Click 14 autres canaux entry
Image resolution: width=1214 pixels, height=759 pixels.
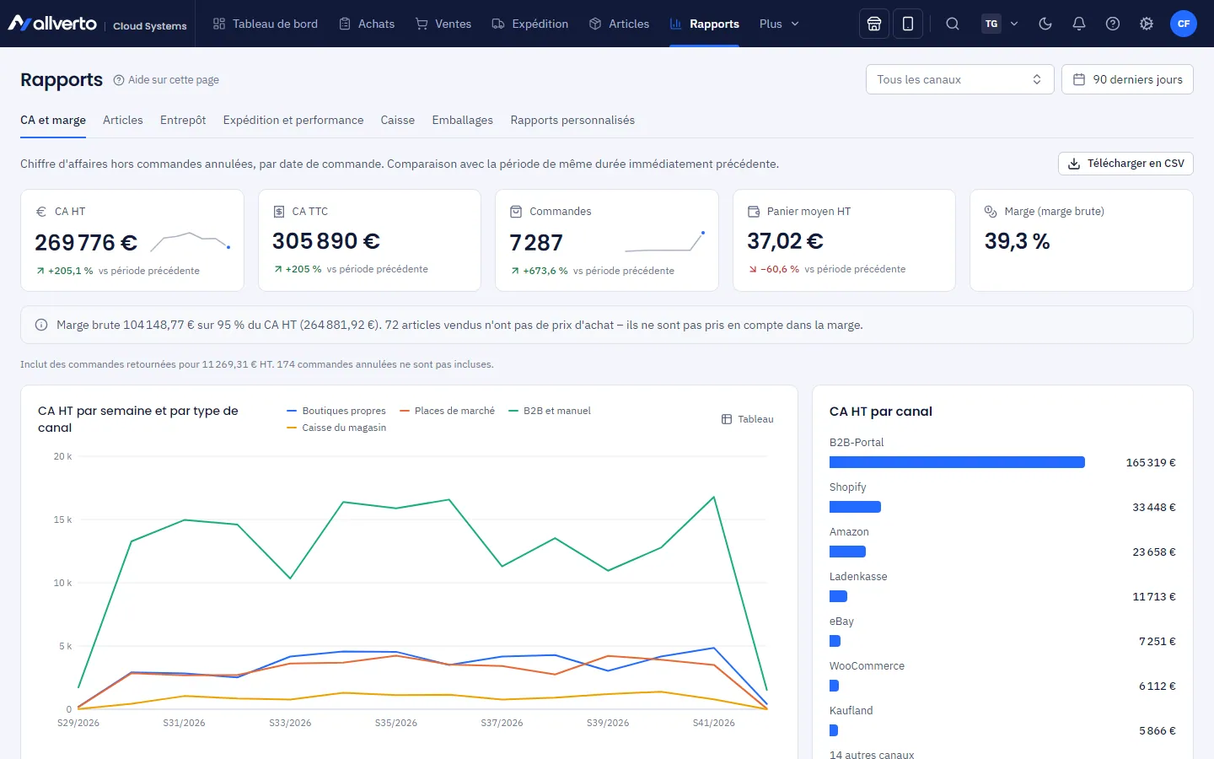click(x=872, y=754)
